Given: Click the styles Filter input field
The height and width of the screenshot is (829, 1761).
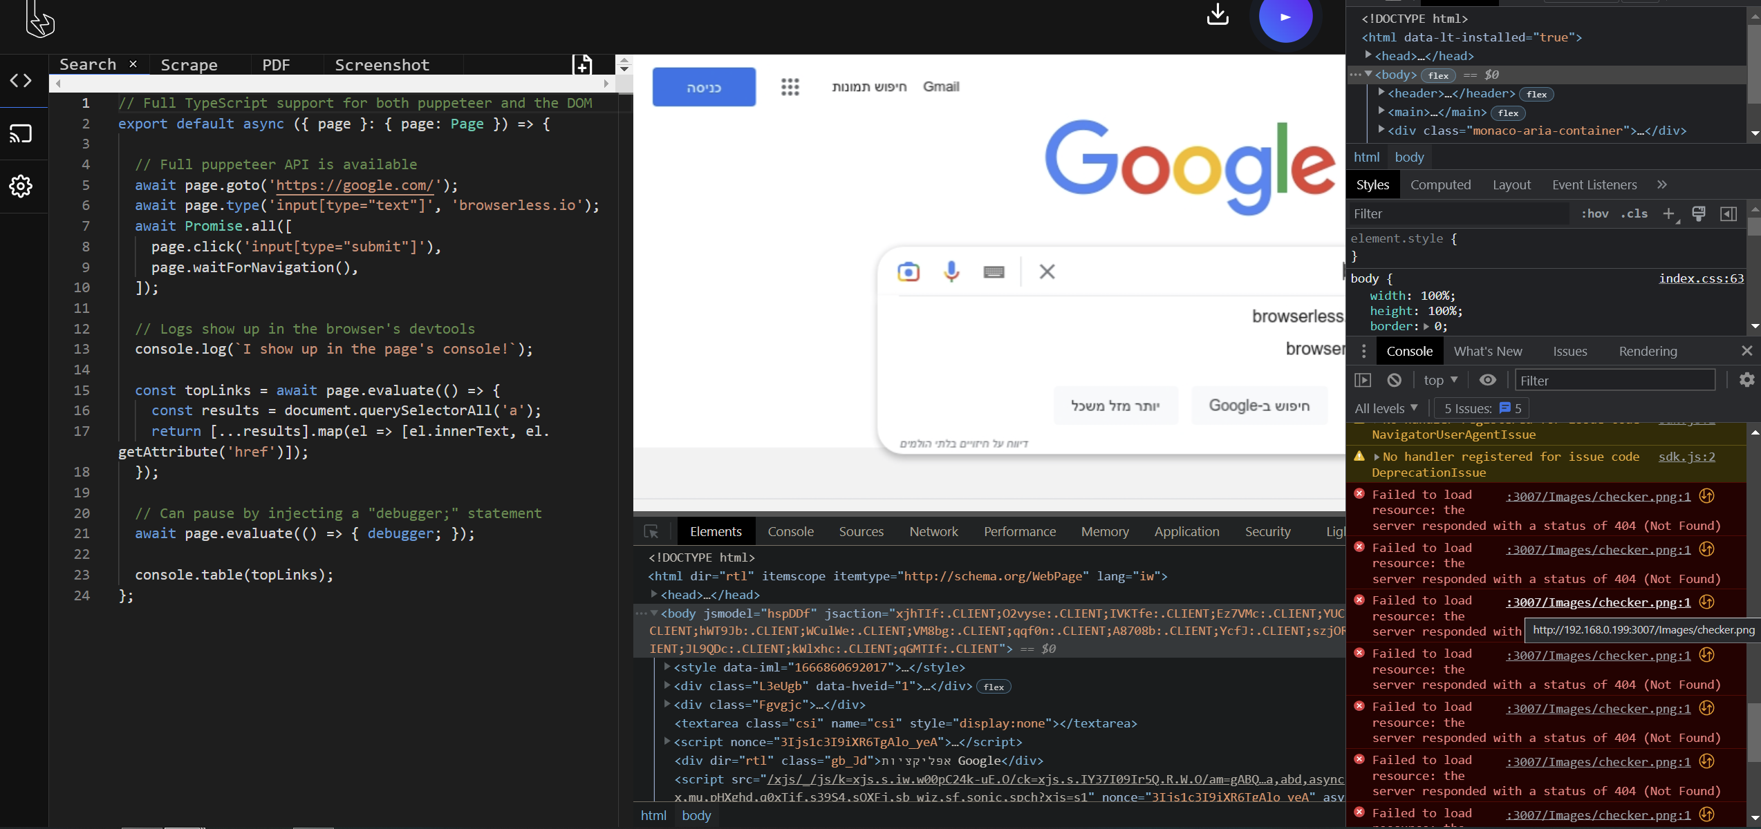Looking at the screenshot, I should tap(1459, 214).
